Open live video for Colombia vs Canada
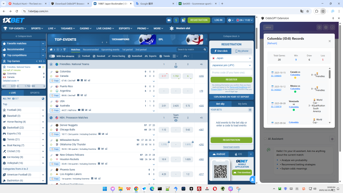Screen dimensions: 343x193 tap(78, 80)
